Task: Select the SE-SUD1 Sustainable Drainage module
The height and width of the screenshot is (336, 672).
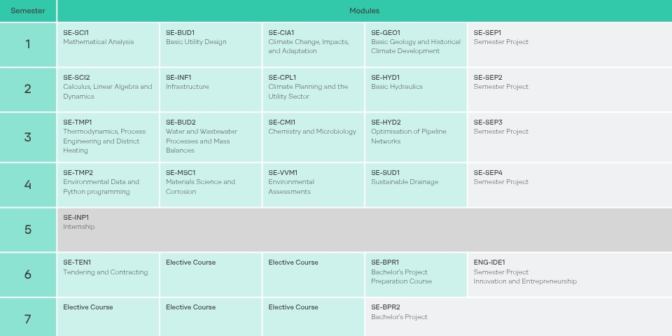Action: click(416, 185)
